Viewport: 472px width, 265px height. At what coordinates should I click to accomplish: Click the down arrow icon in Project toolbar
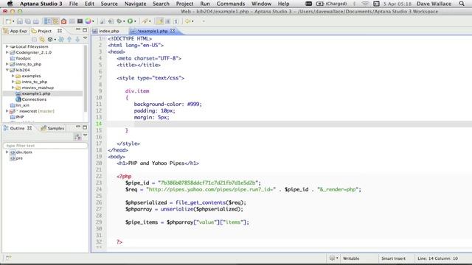77,40
